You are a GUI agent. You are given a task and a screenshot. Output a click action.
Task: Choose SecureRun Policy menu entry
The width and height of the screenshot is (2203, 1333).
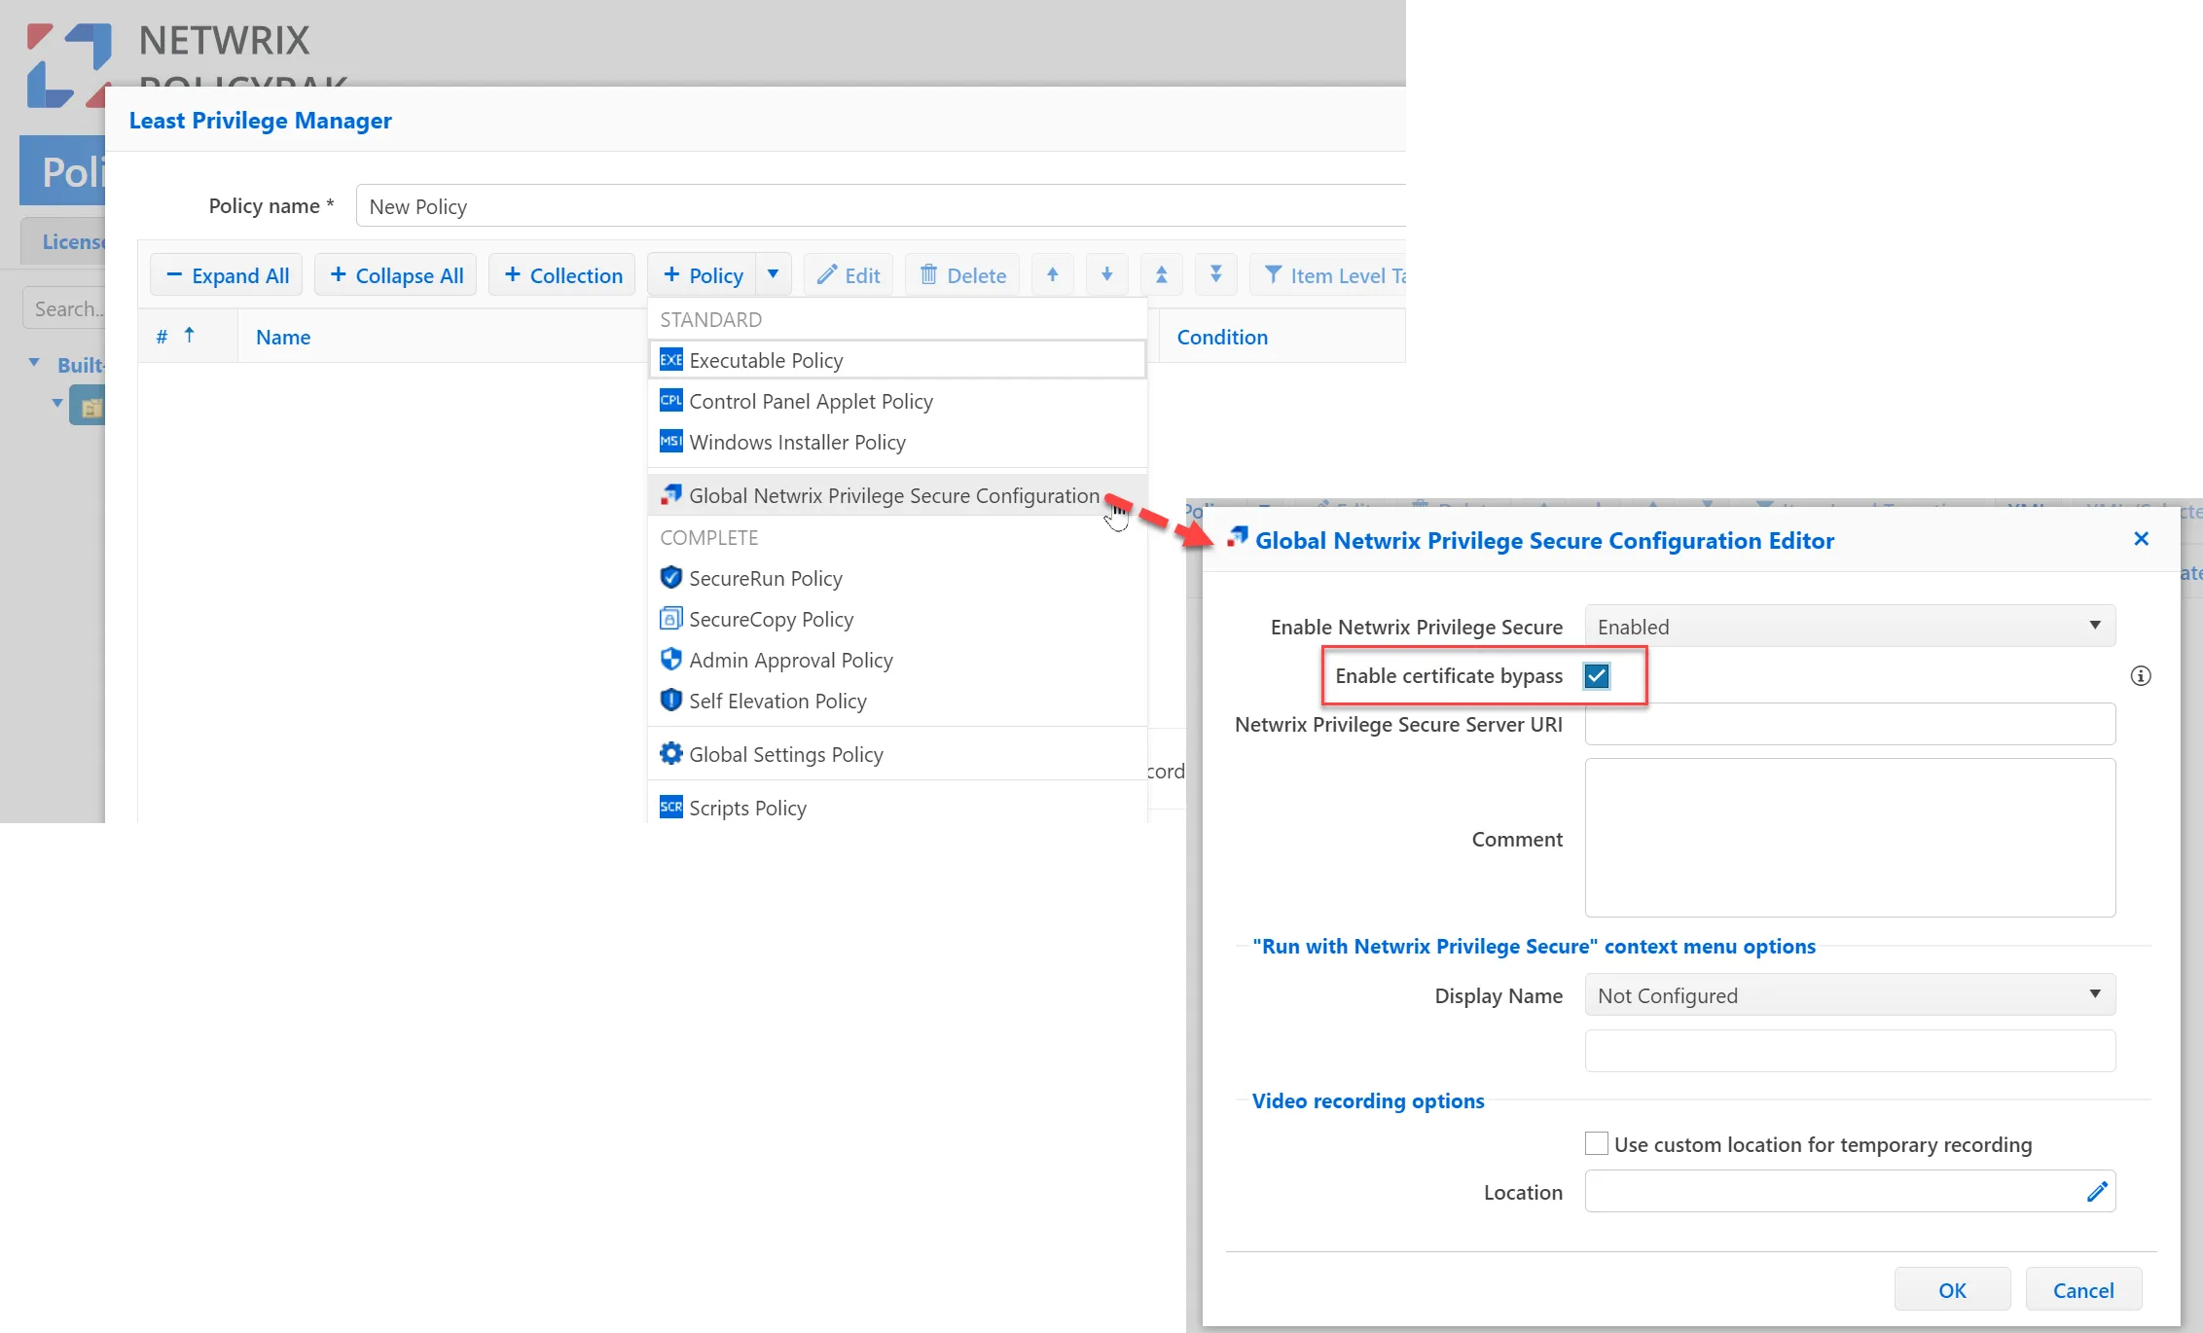pos(765,578)
